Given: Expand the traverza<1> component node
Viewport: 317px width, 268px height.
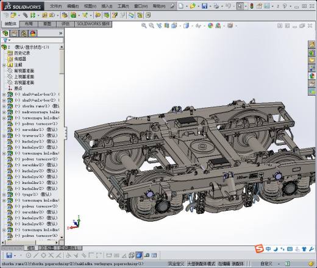Looking at the screenshot, I should coord(4,136).
